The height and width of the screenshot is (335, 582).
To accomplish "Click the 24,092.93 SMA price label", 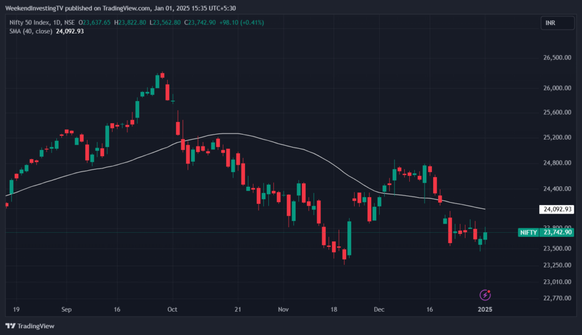I will [x=557, y=210].
